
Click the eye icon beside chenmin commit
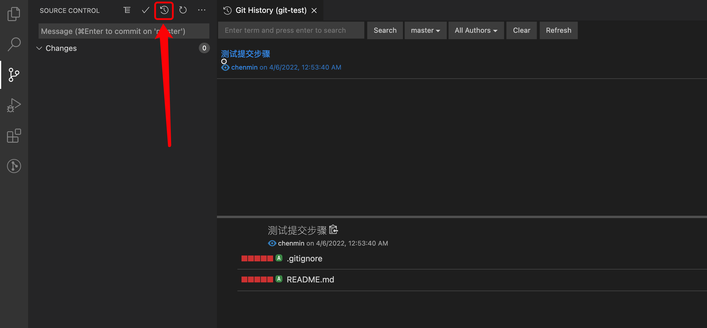pos(225,67)
